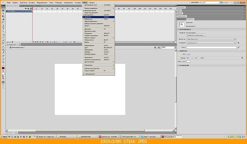Viewport: 247px width, 144px height.
Task: Select the Subselection tool
Action: coord(3,13)
